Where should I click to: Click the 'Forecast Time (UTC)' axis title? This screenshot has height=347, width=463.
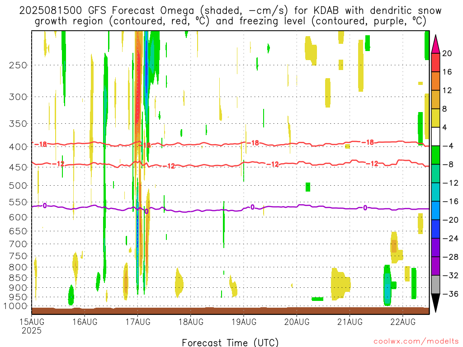[230, 342]
